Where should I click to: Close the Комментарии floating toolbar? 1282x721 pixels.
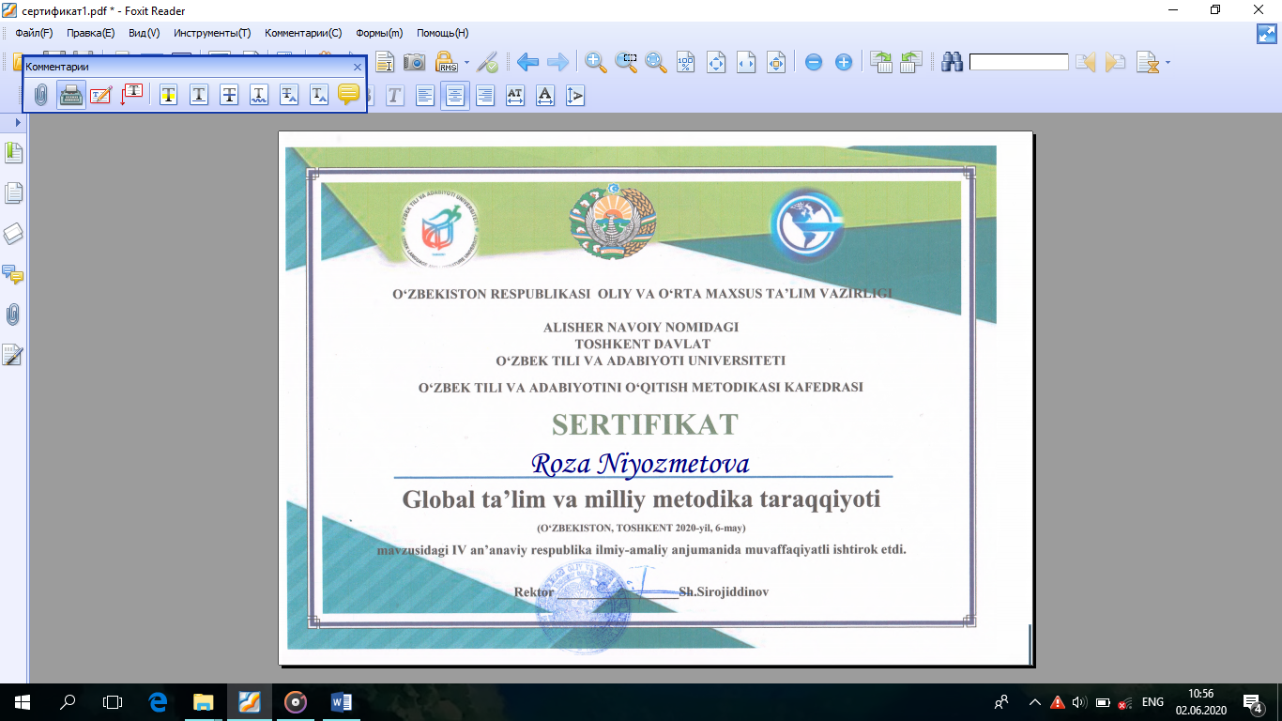(x=358, y=67)
